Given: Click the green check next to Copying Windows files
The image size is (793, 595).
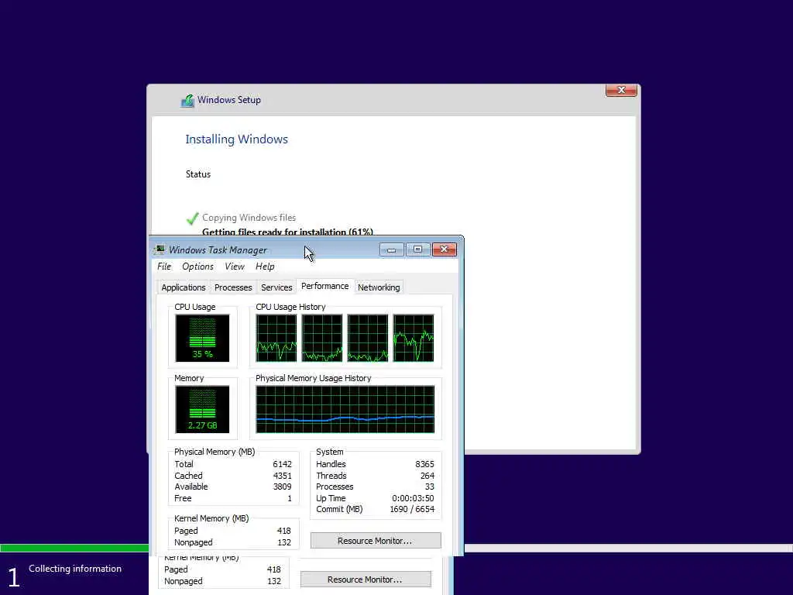Looking at the screenshot, I should coord(192,218).
